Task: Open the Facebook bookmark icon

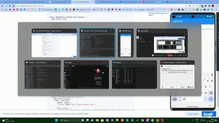Action: coord(21,10)
